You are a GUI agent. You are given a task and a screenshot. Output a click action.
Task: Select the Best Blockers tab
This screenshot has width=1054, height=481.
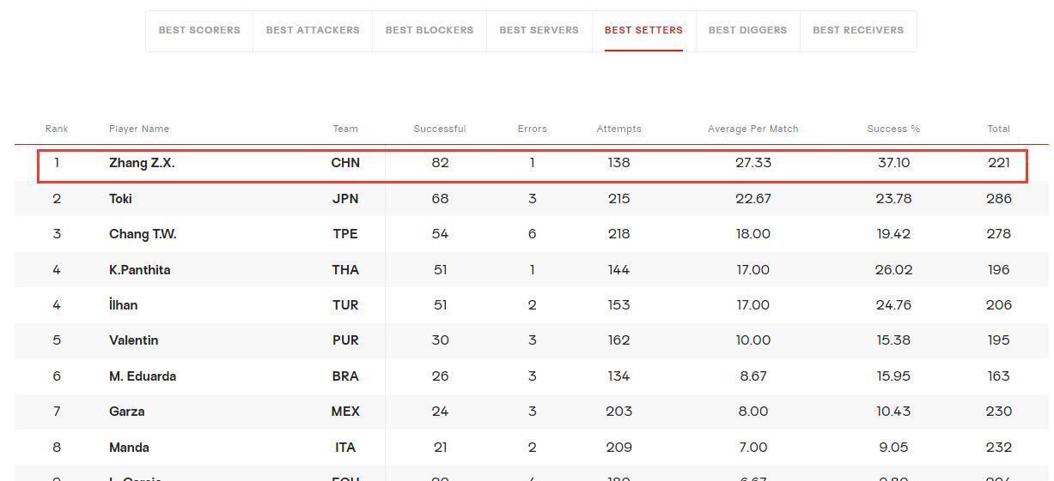coord(430,30)
